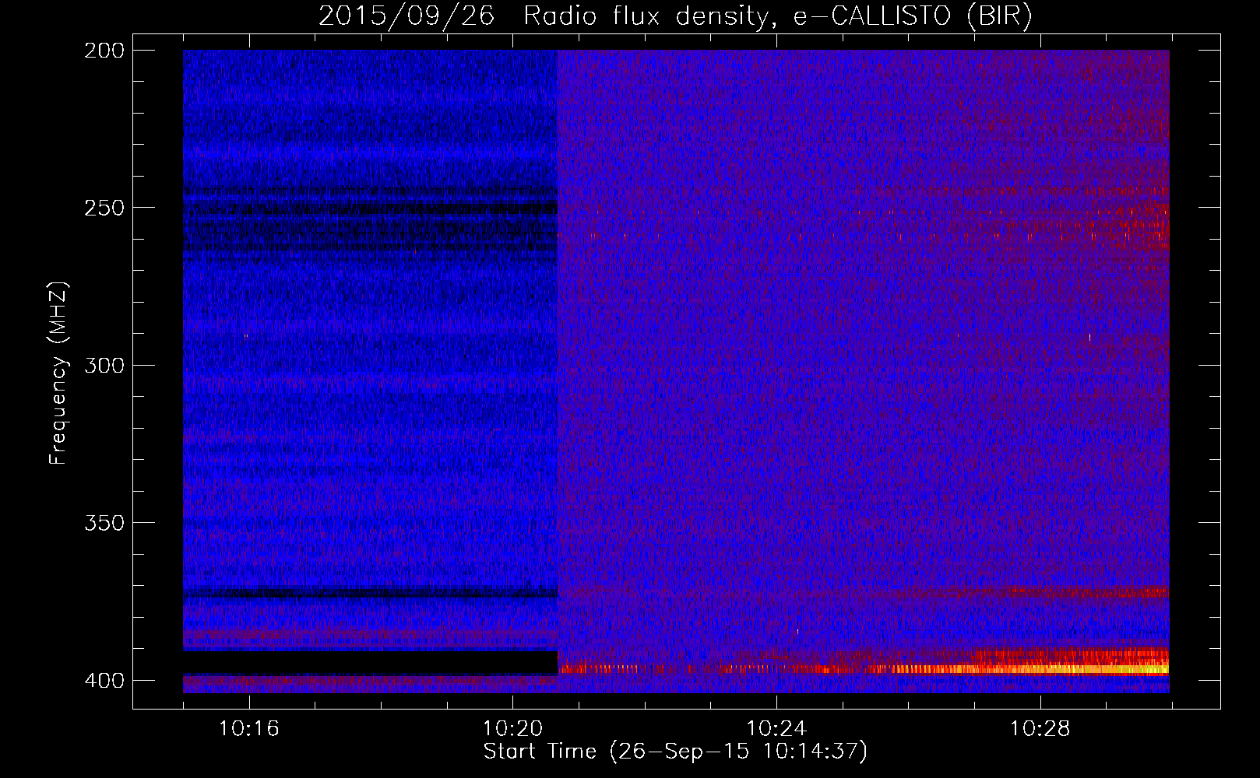The height and width of the screenshot is (778, 1260).
Task: Click the '10:20' time tick label
Action: coord(512,729)
